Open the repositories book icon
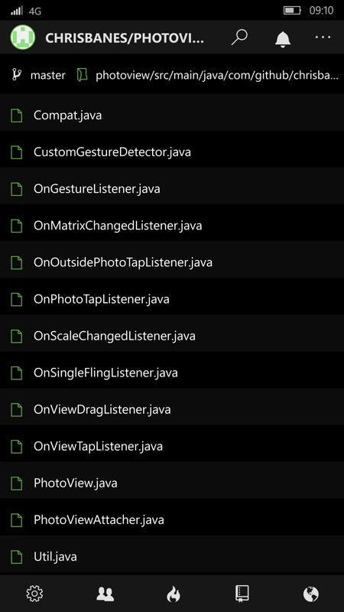 tap(242, 594)
